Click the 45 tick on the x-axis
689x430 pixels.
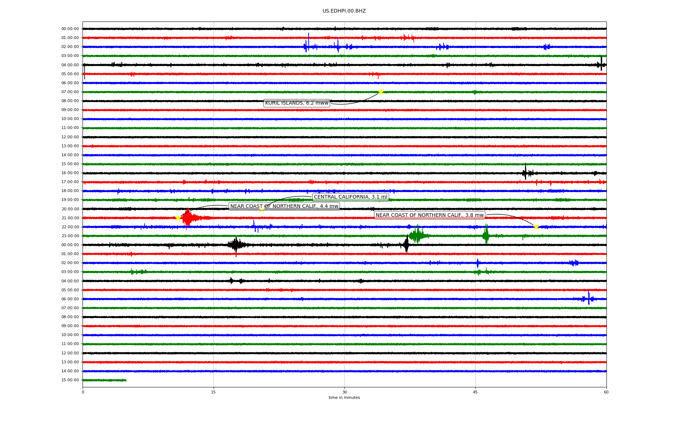tap(475, 392)
